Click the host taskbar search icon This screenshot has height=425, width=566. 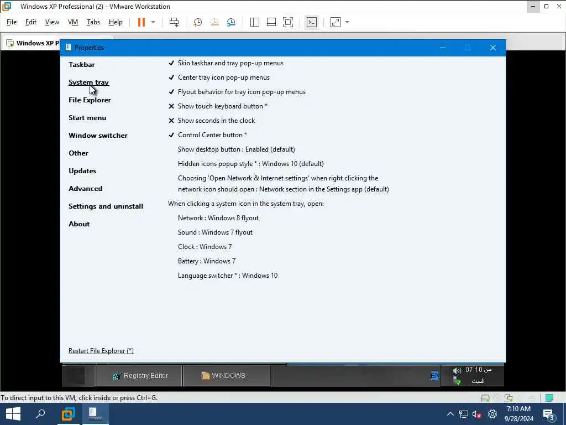pyautogui.click(x=40, y=414)
